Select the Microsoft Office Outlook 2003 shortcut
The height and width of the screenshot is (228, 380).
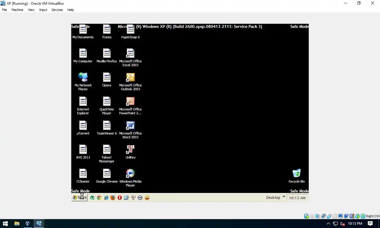click(x=130, y=82)
